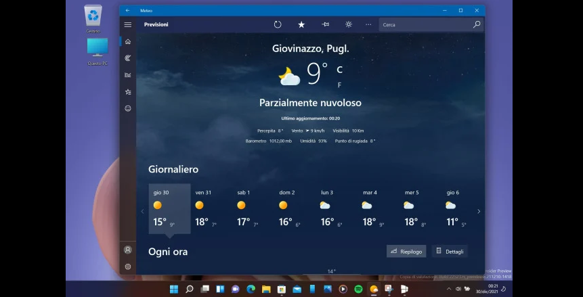Image resolution: width=583 pixels, height=297 pixels.
Task: Open Favorite places in the sidebar
Action: point(127,92)
